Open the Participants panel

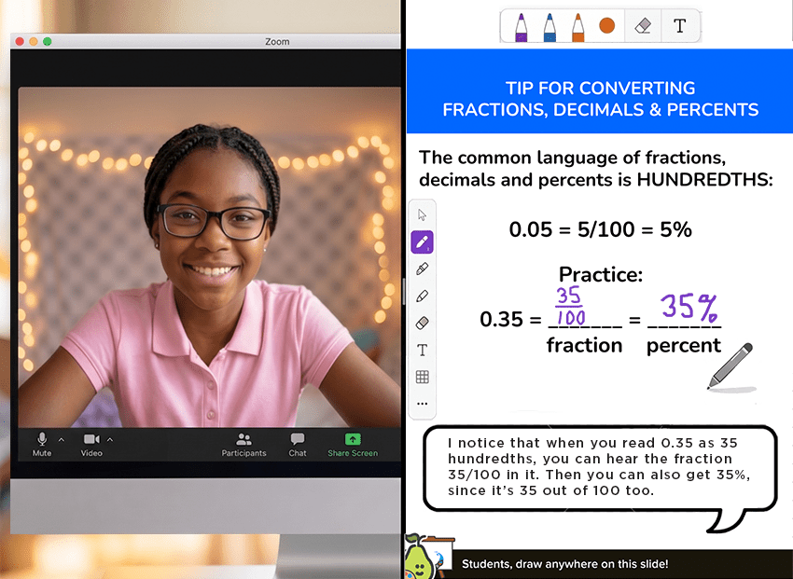click(243, 445)
